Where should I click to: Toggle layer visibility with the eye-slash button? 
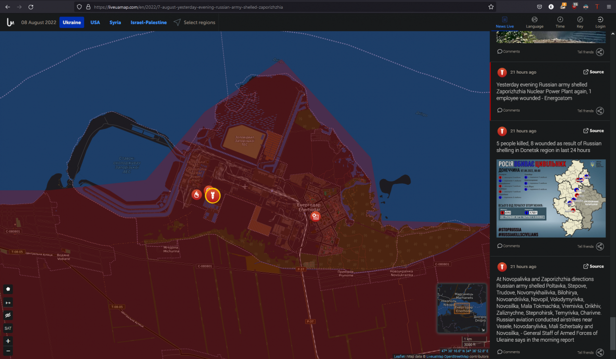click(x=8, y=315)
